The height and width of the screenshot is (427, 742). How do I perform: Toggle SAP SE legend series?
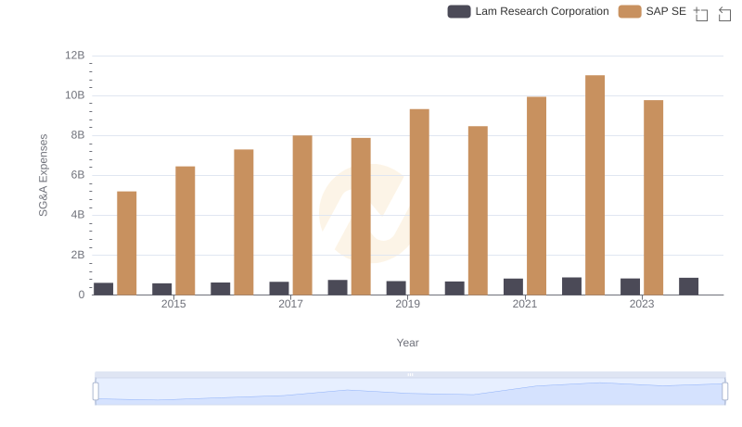point(652,11)
